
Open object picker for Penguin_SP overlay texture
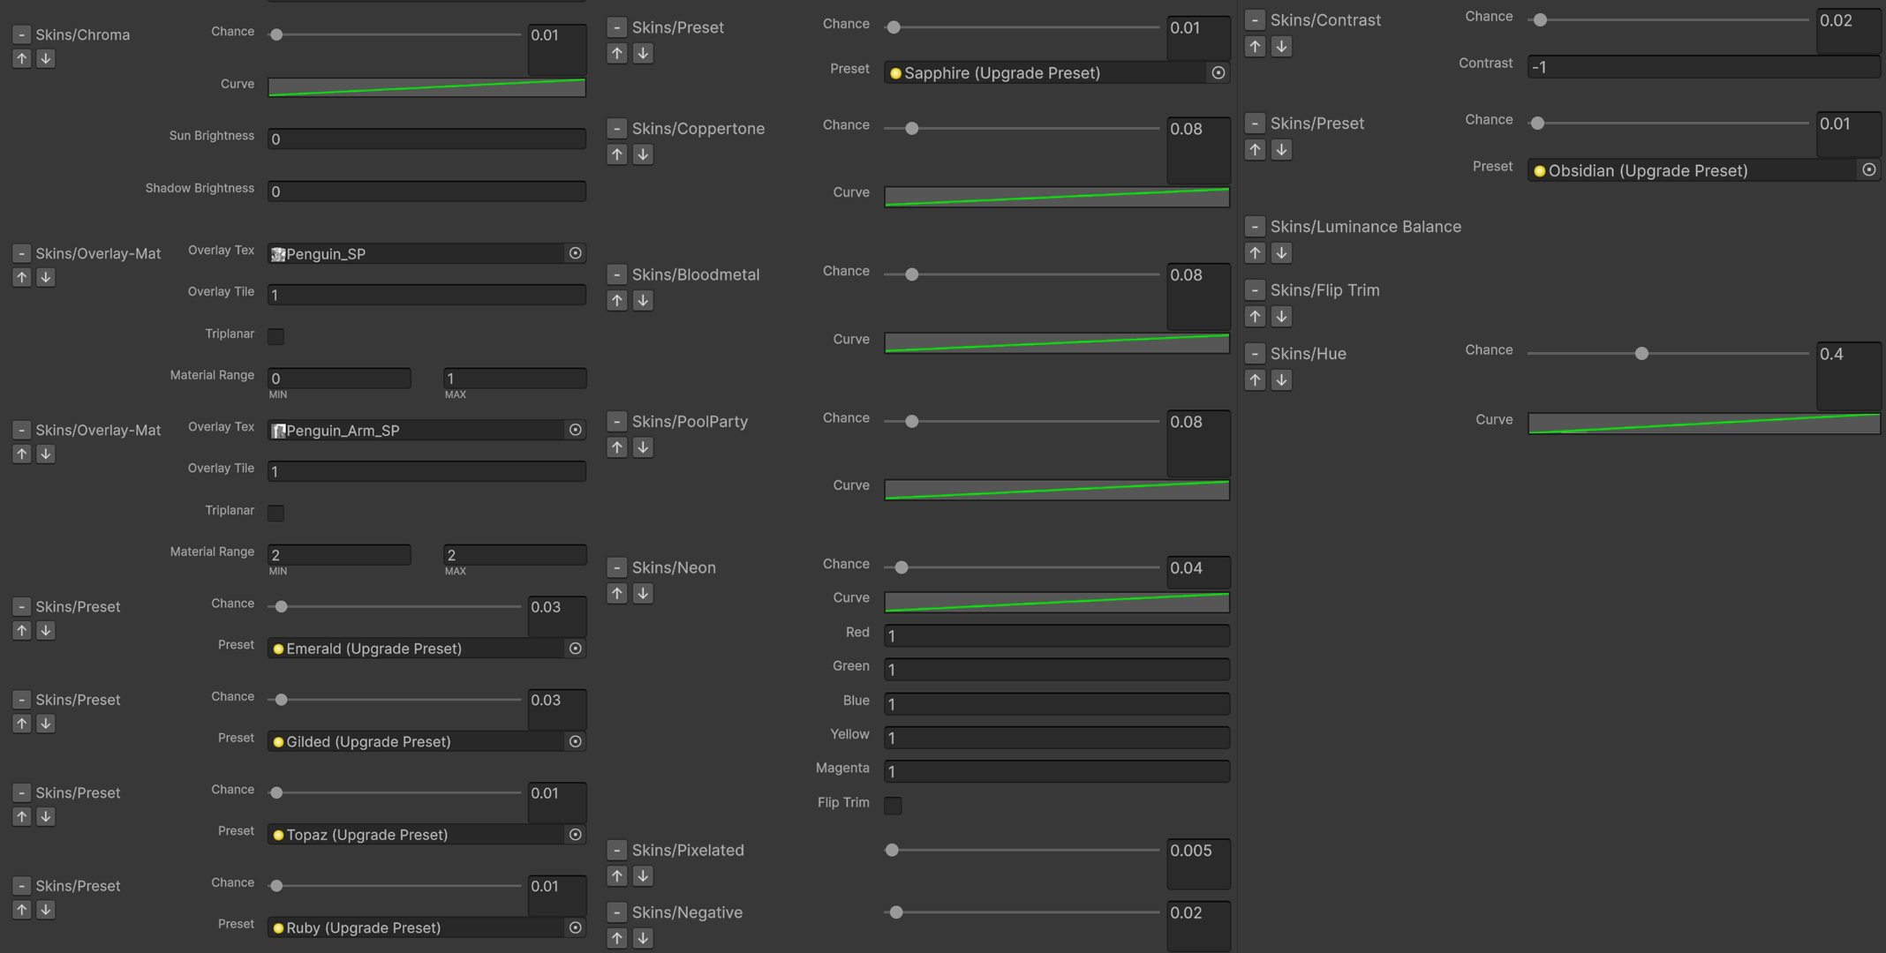(x=575, y=253)
